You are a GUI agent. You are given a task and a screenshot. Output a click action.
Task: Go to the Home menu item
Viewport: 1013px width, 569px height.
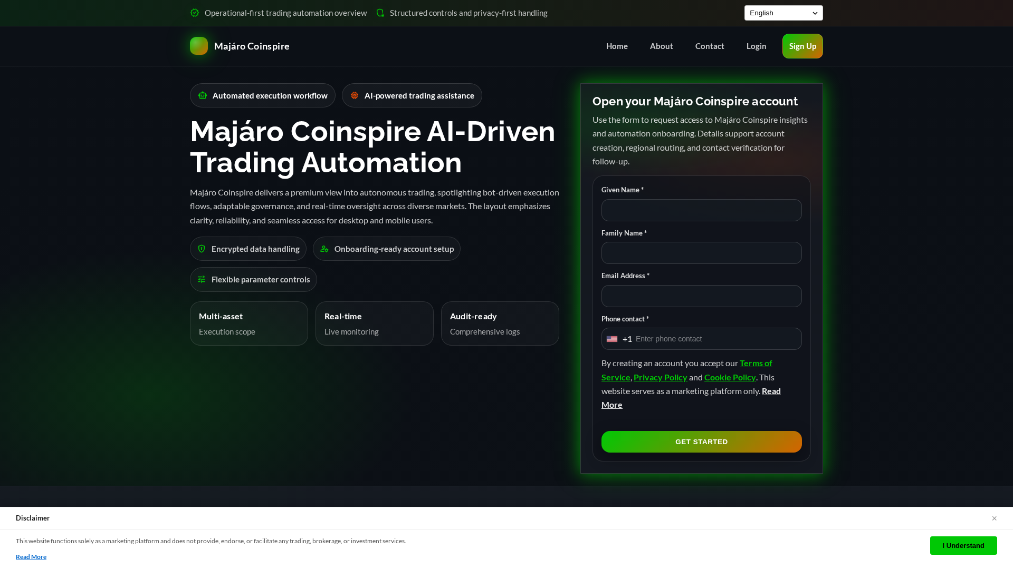617,46
